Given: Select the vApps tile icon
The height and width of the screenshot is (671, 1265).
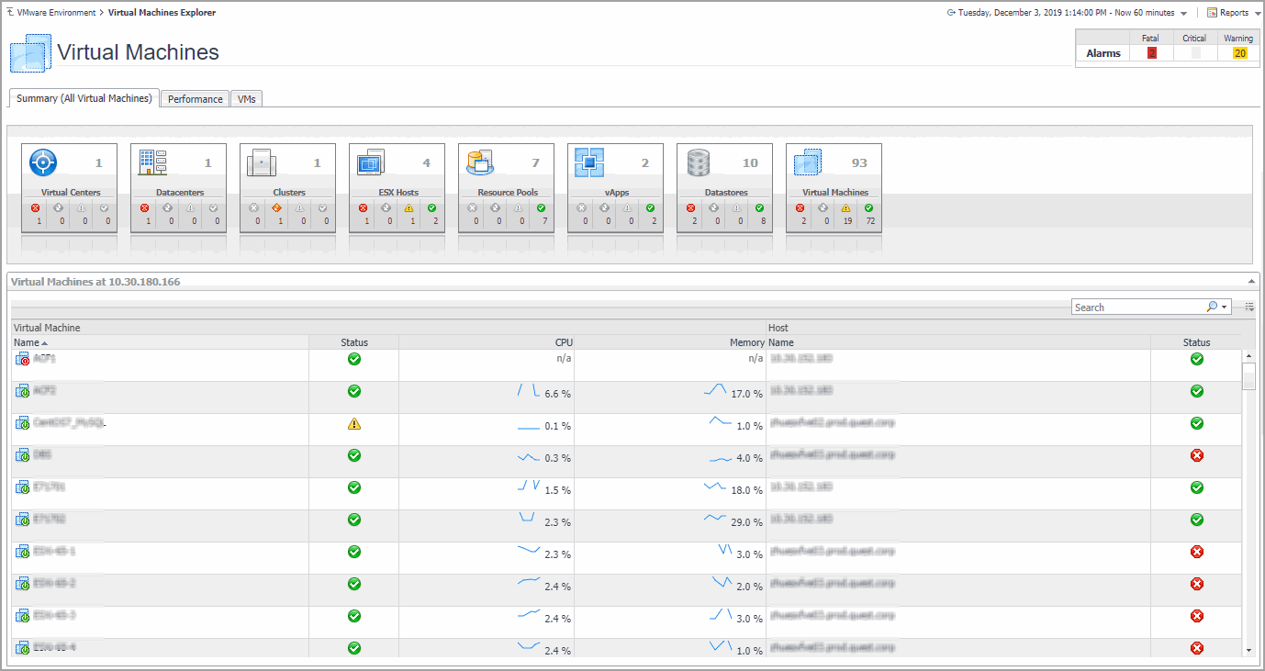Looking at the screenshot, I should click(x=589, y=162).
